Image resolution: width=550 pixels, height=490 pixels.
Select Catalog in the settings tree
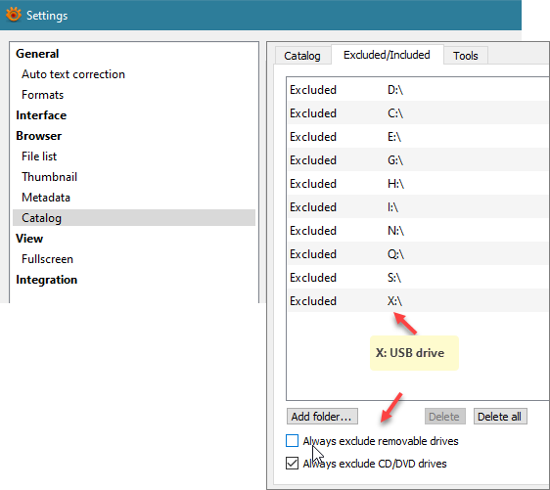coord(134,218)
